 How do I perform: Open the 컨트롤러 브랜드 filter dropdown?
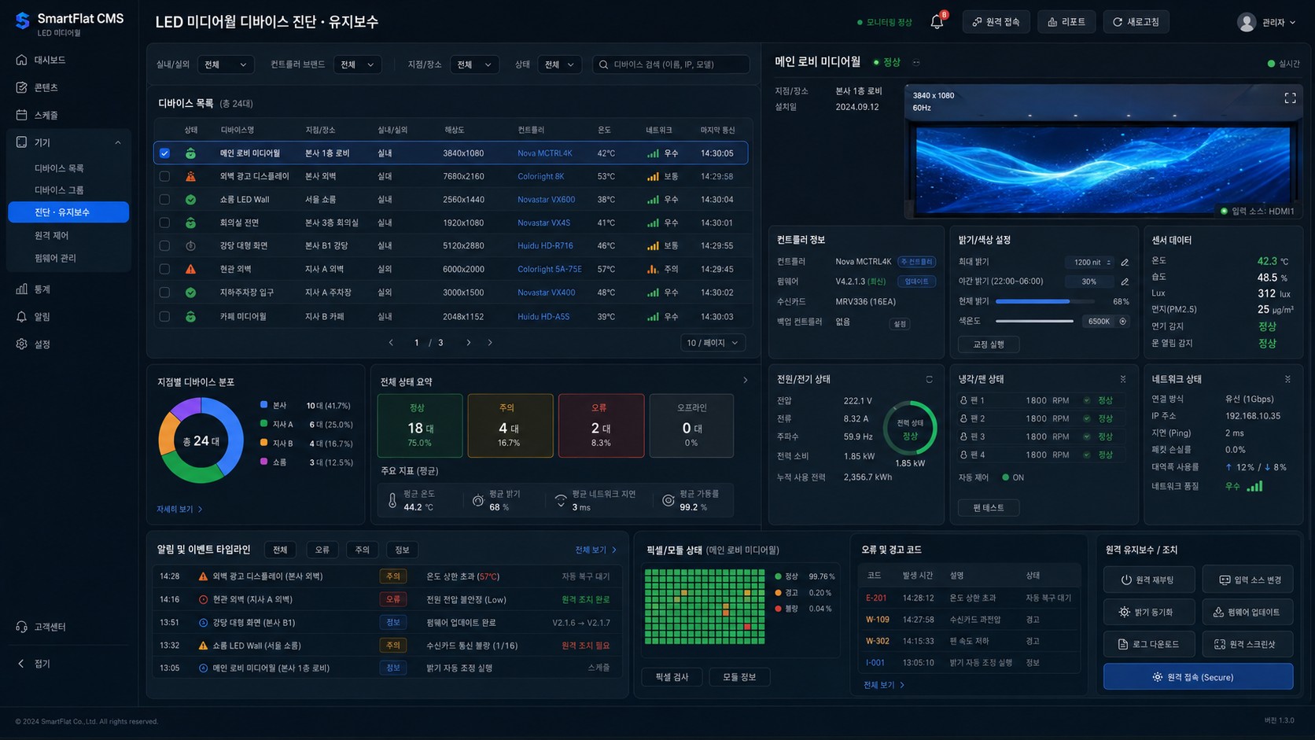[x=358, y=64]
